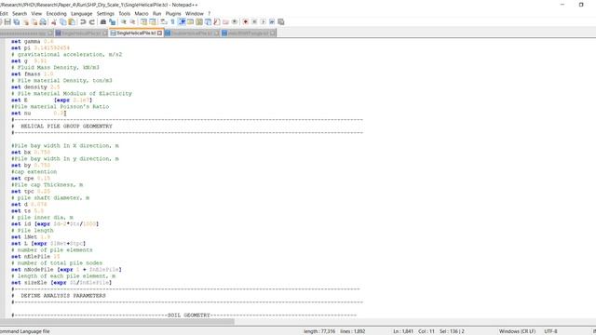
Task: Click the 'length : 77,316' status field
Action: click(319, 331)
